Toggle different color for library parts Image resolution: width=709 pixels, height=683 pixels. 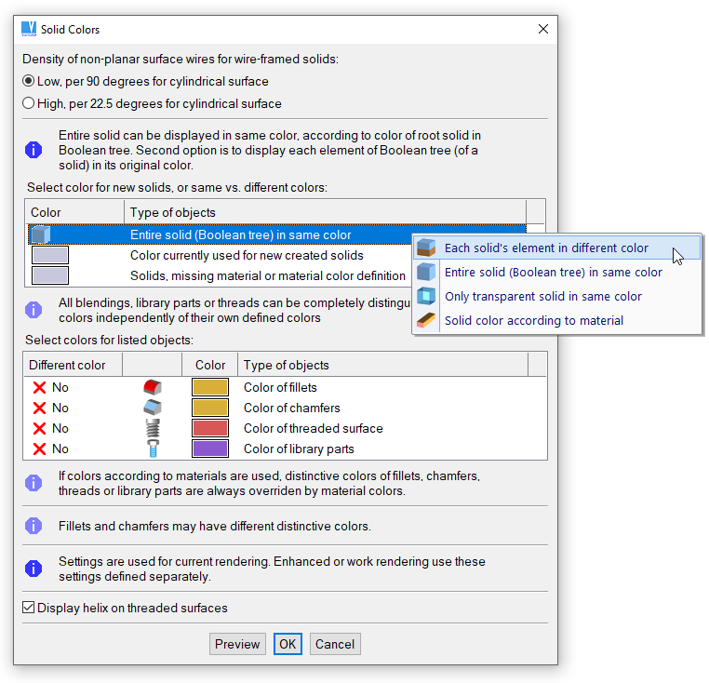(x=51, y=449)
